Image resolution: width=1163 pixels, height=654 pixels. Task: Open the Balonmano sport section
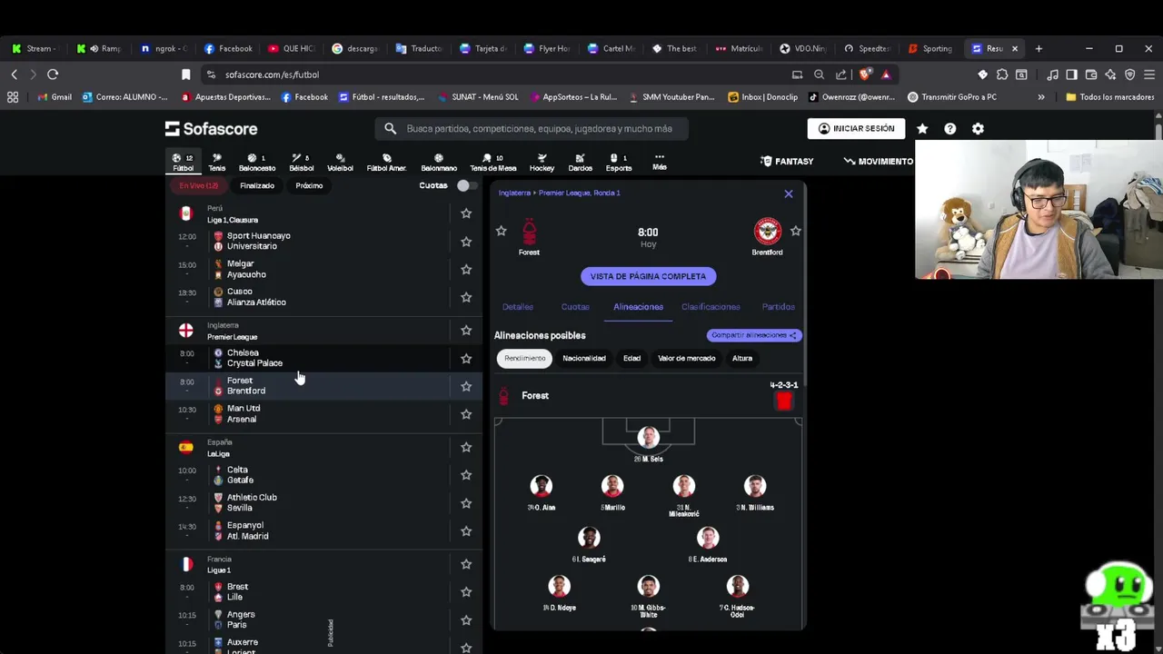(439, 162)
